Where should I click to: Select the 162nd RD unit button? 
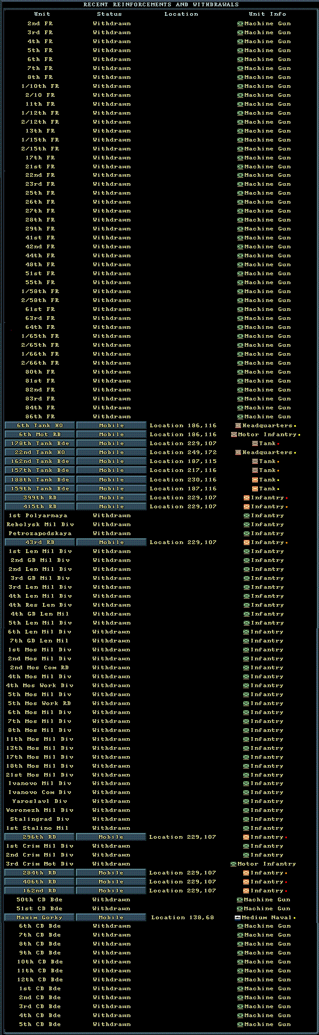coord(40,891)
